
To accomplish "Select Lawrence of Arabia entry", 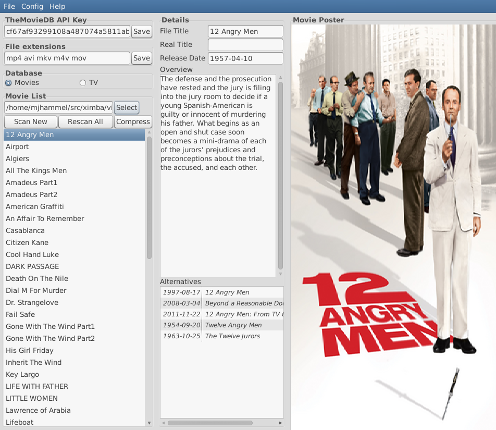I will [x=75, y=410].
